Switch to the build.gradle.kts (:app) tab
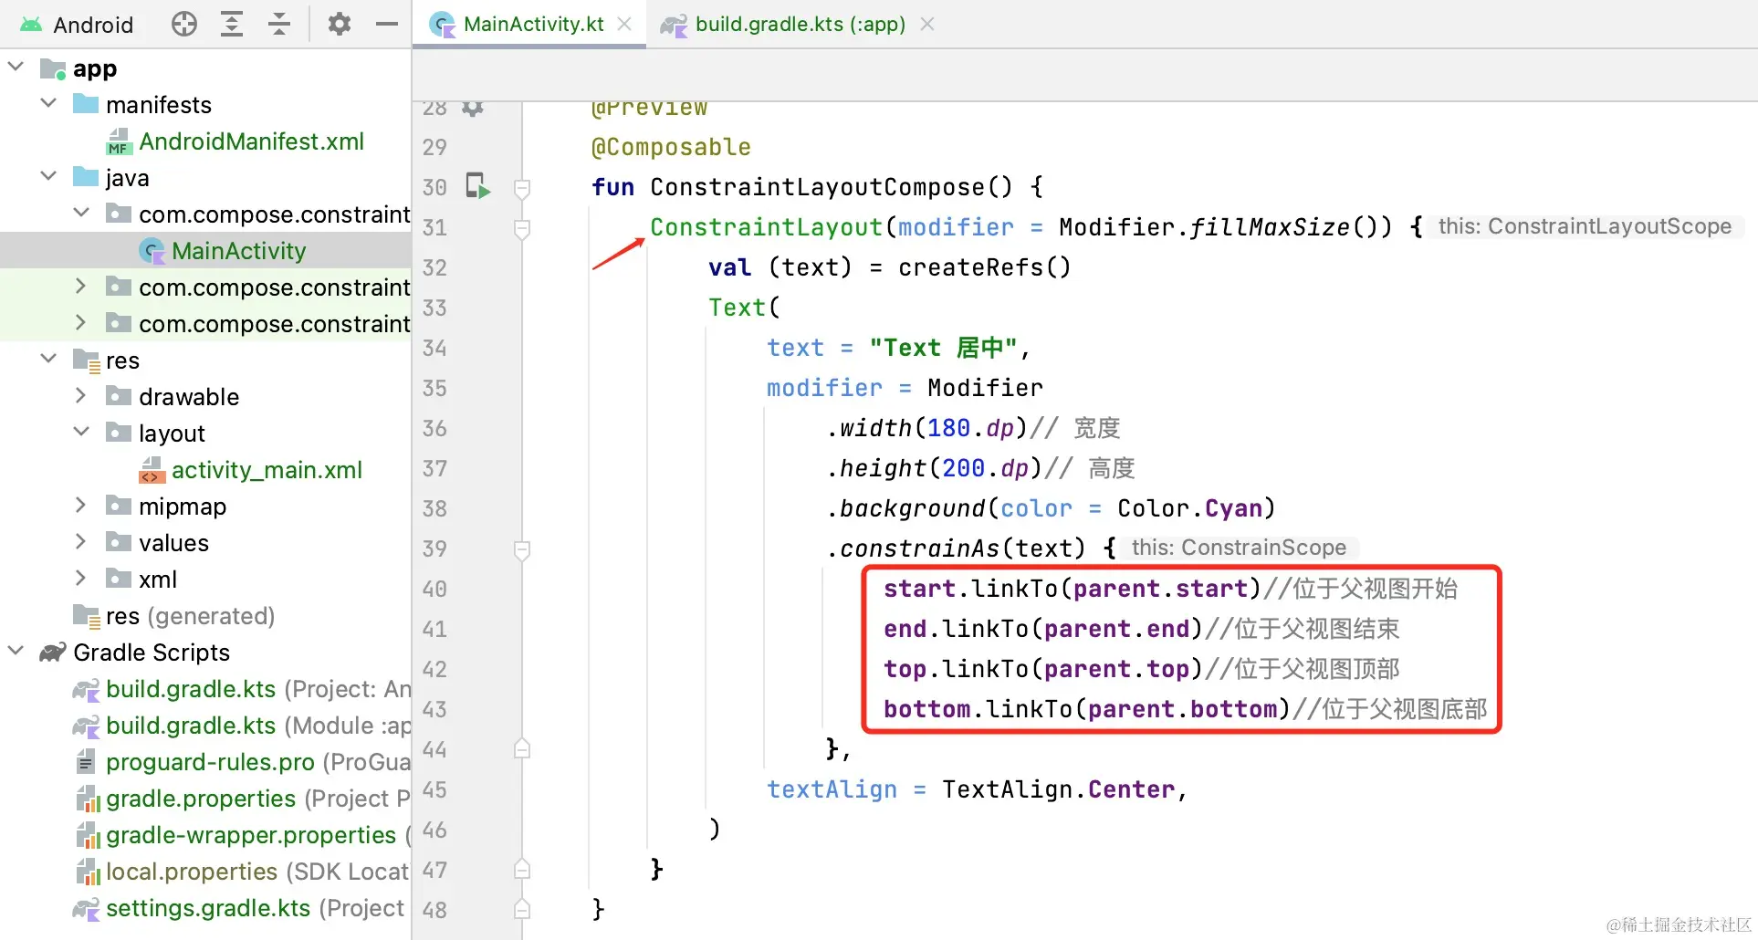The image size is (1758, 940). pyautogui.click(x=800, y=24)
